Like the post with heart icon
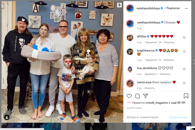This screenshot has height=130, width=195. [129, 96]
